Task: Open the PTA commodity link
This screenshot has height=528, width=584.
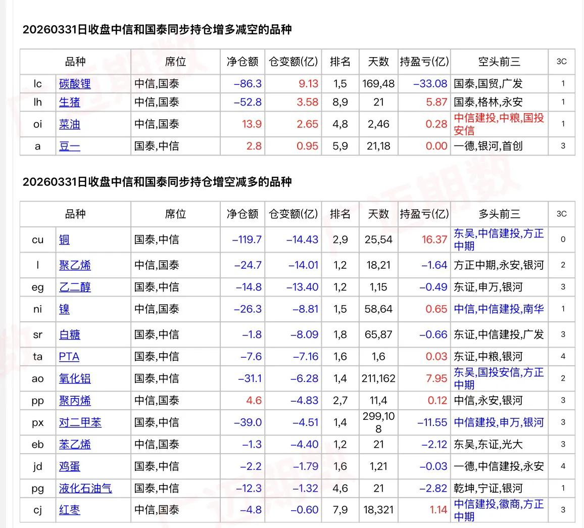Action: tap(69, 357)
